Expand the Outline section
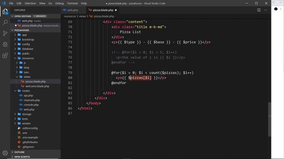The width and height of the screenshot is (284, 159). [35, 152]
